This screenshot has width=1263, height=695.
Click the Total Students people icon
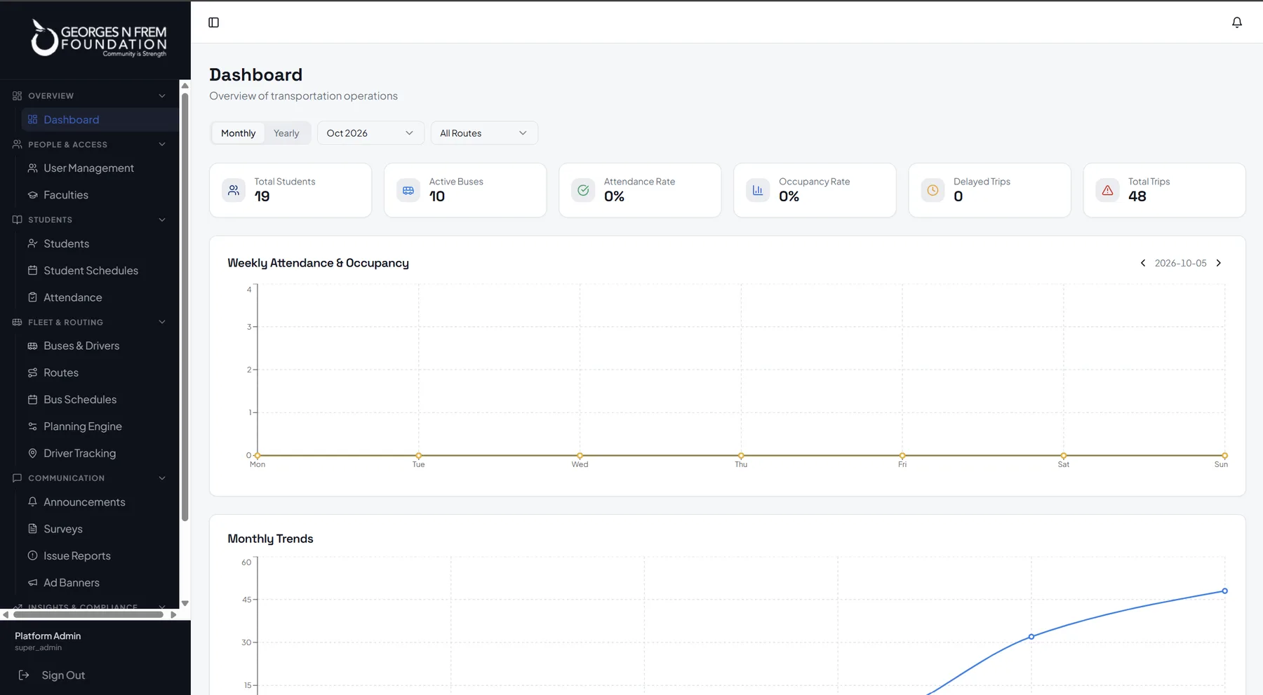(x=234, y=190)
